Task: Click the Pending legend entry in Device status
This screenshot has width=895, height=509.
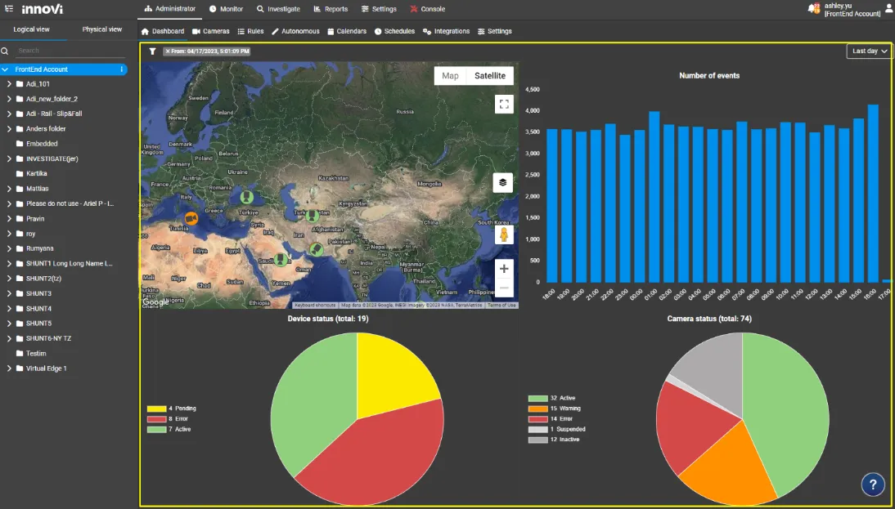Action: tap(171, 409)
